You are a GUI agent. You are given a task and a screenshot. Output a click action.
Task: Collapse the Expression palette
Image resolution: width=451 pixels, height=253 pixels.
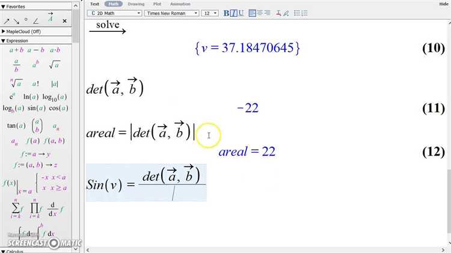click(3, 41)
